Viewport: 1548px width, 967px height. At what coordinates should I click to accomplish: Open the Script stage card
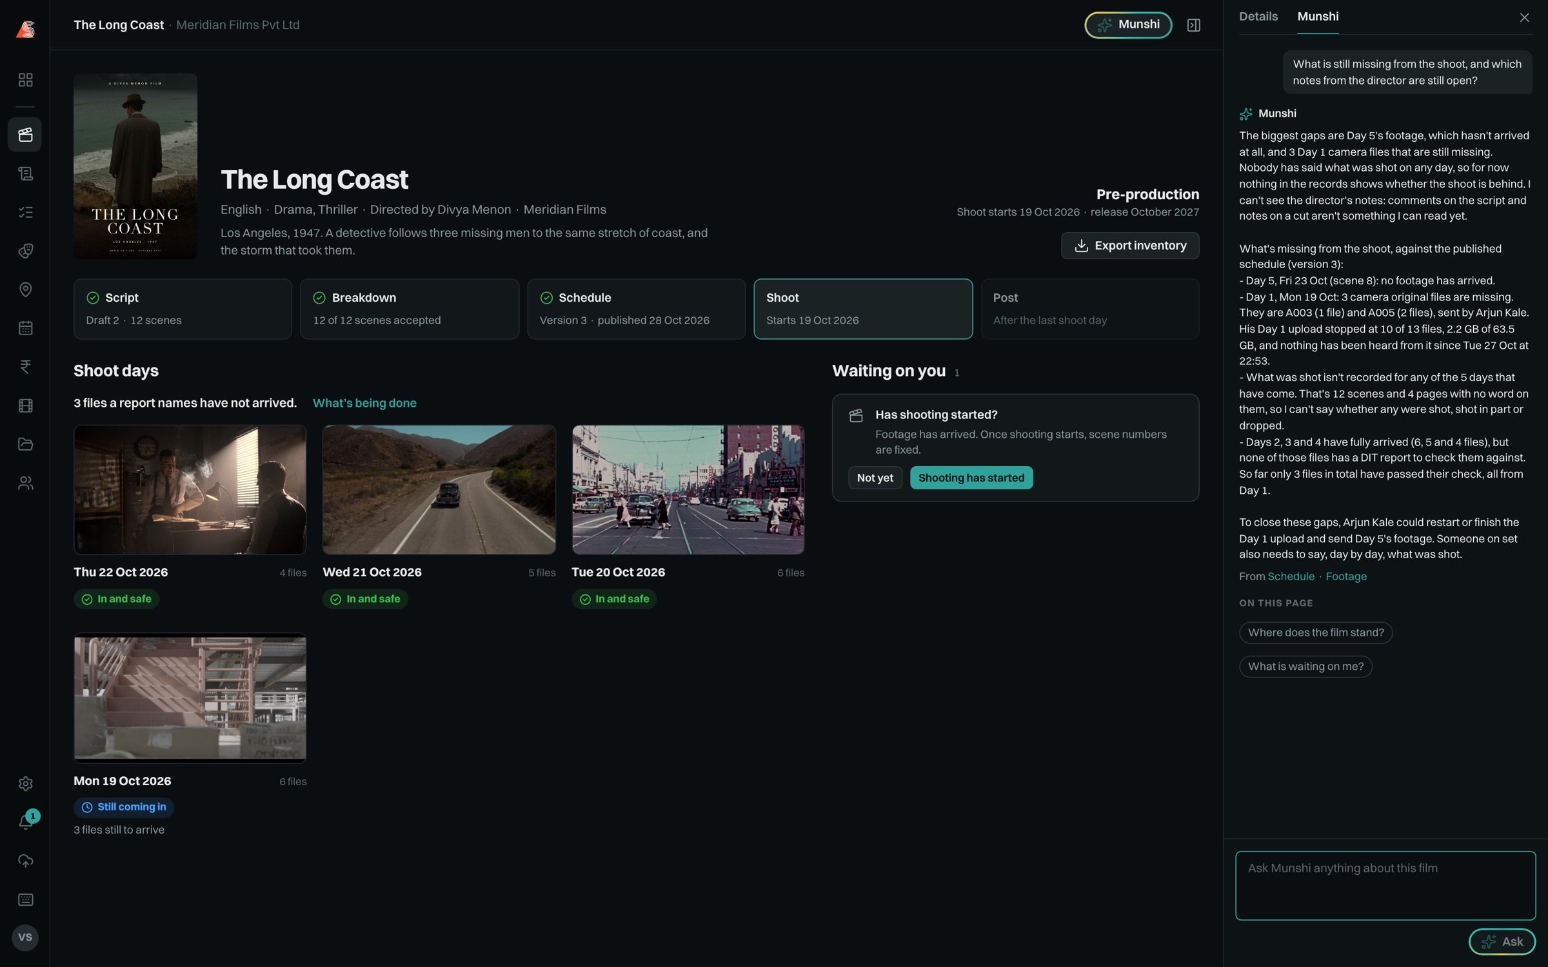(183, 309)
